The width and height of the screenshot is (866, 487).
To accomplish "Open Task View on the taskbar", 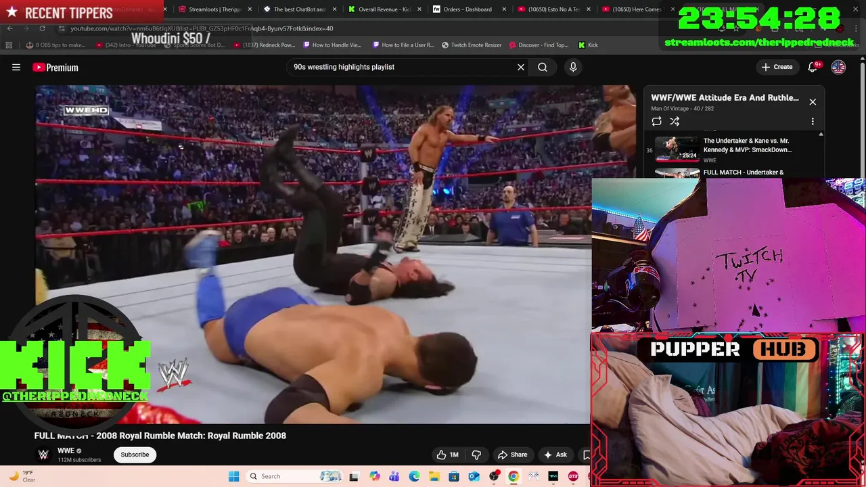I will click(x=353, y=476).
